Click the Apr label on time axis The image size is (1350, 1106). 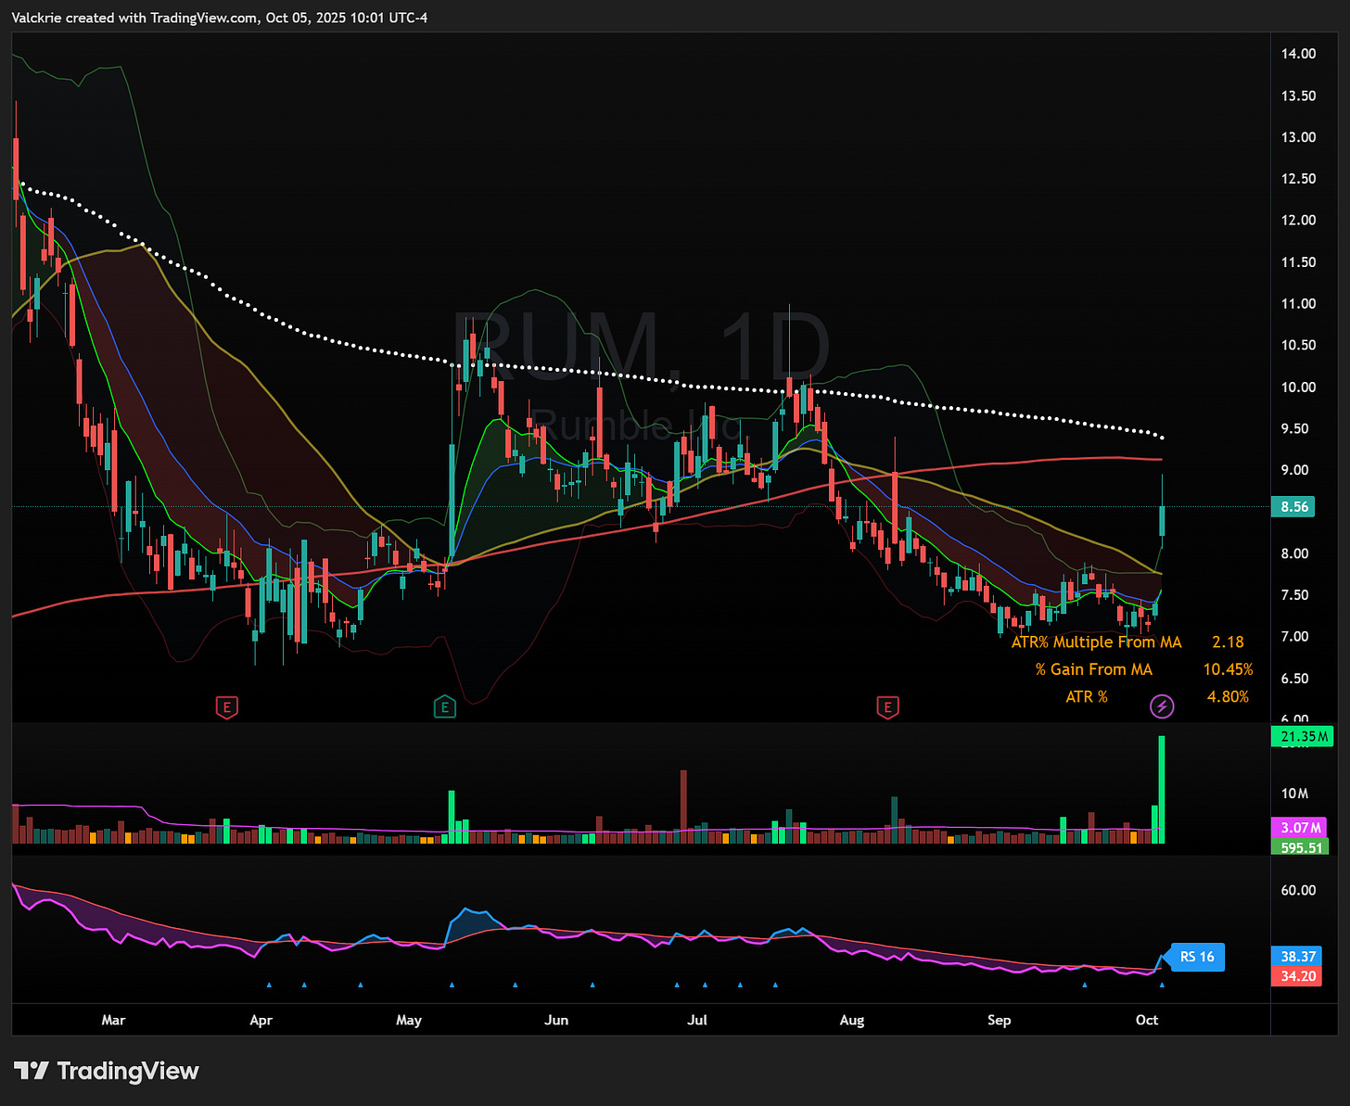[x=261, y=1020]
